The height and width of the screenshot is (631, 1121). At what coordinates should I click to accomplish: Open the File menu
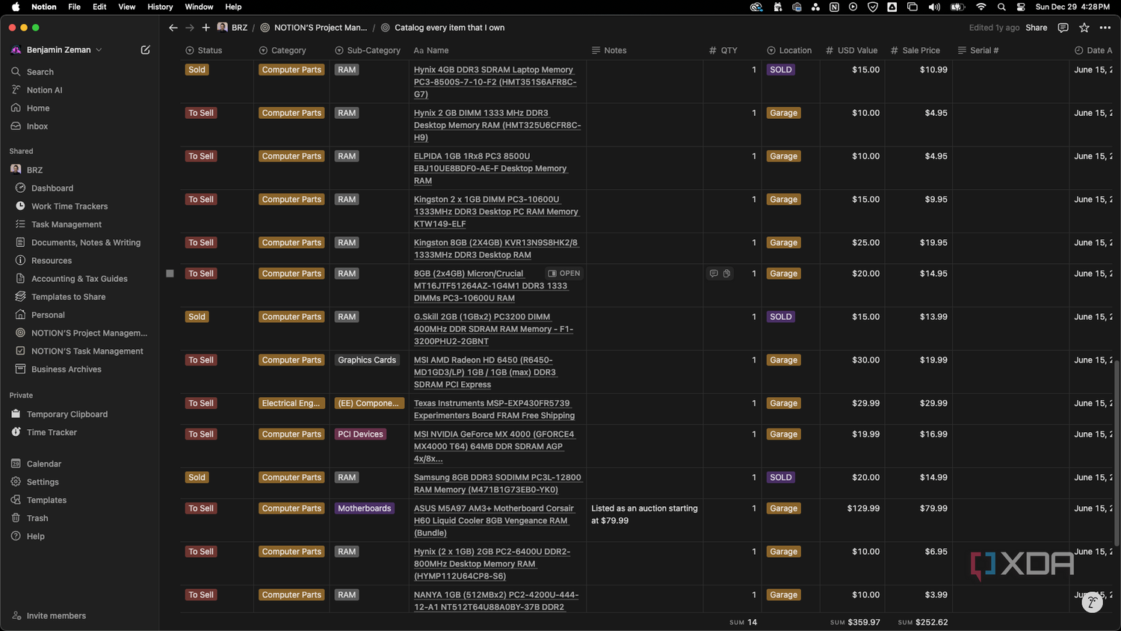pyautogui.click(x=74, y=7)
